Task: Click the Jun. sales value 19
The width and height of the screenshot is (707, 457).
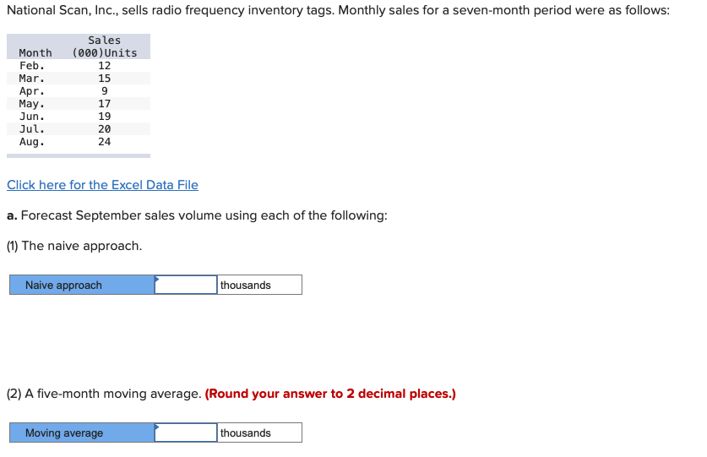Action: pos(105,117)
